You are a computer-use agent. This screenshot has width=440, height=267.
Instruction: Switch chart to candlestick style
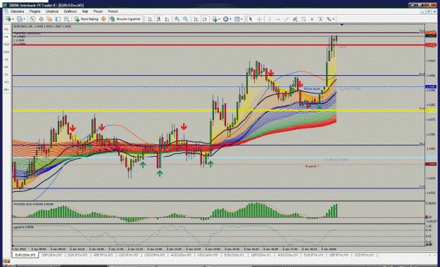pos(158,19)
